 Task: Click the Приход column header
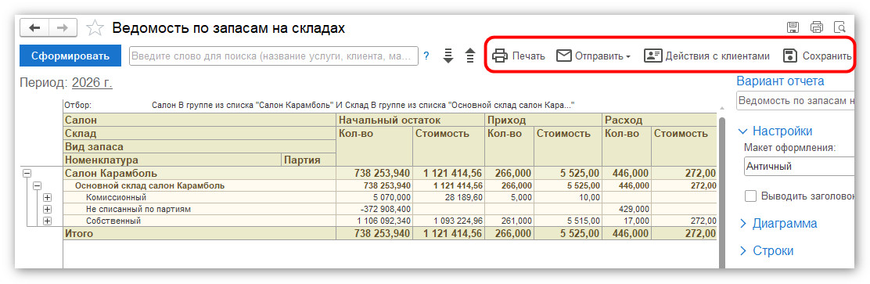coord(543,120)
